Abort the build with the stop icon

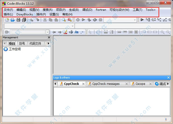pyautogui.click(x=100, y=20)
